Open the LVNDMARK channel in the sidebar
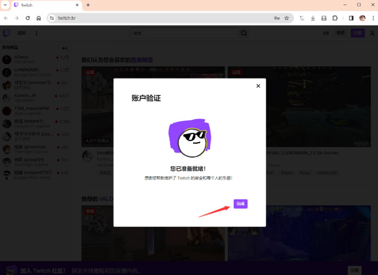The width and height of the screenshot is (378, 275). [x=36, y=72]
